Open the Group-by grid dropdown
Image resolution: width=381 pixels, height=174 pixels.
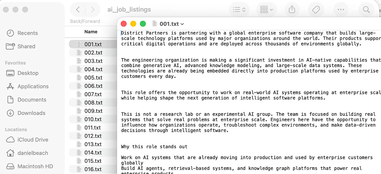click(266, 10)
